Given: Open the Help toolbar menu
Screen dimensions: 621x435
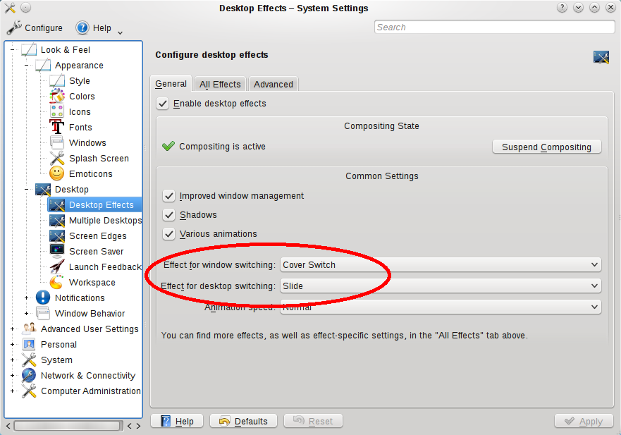Looking at the screenshot, I should point(94,27).
